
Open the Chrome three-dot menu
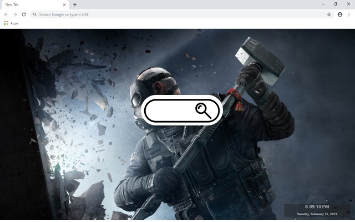pyautogui.click(x=349, y=14)
